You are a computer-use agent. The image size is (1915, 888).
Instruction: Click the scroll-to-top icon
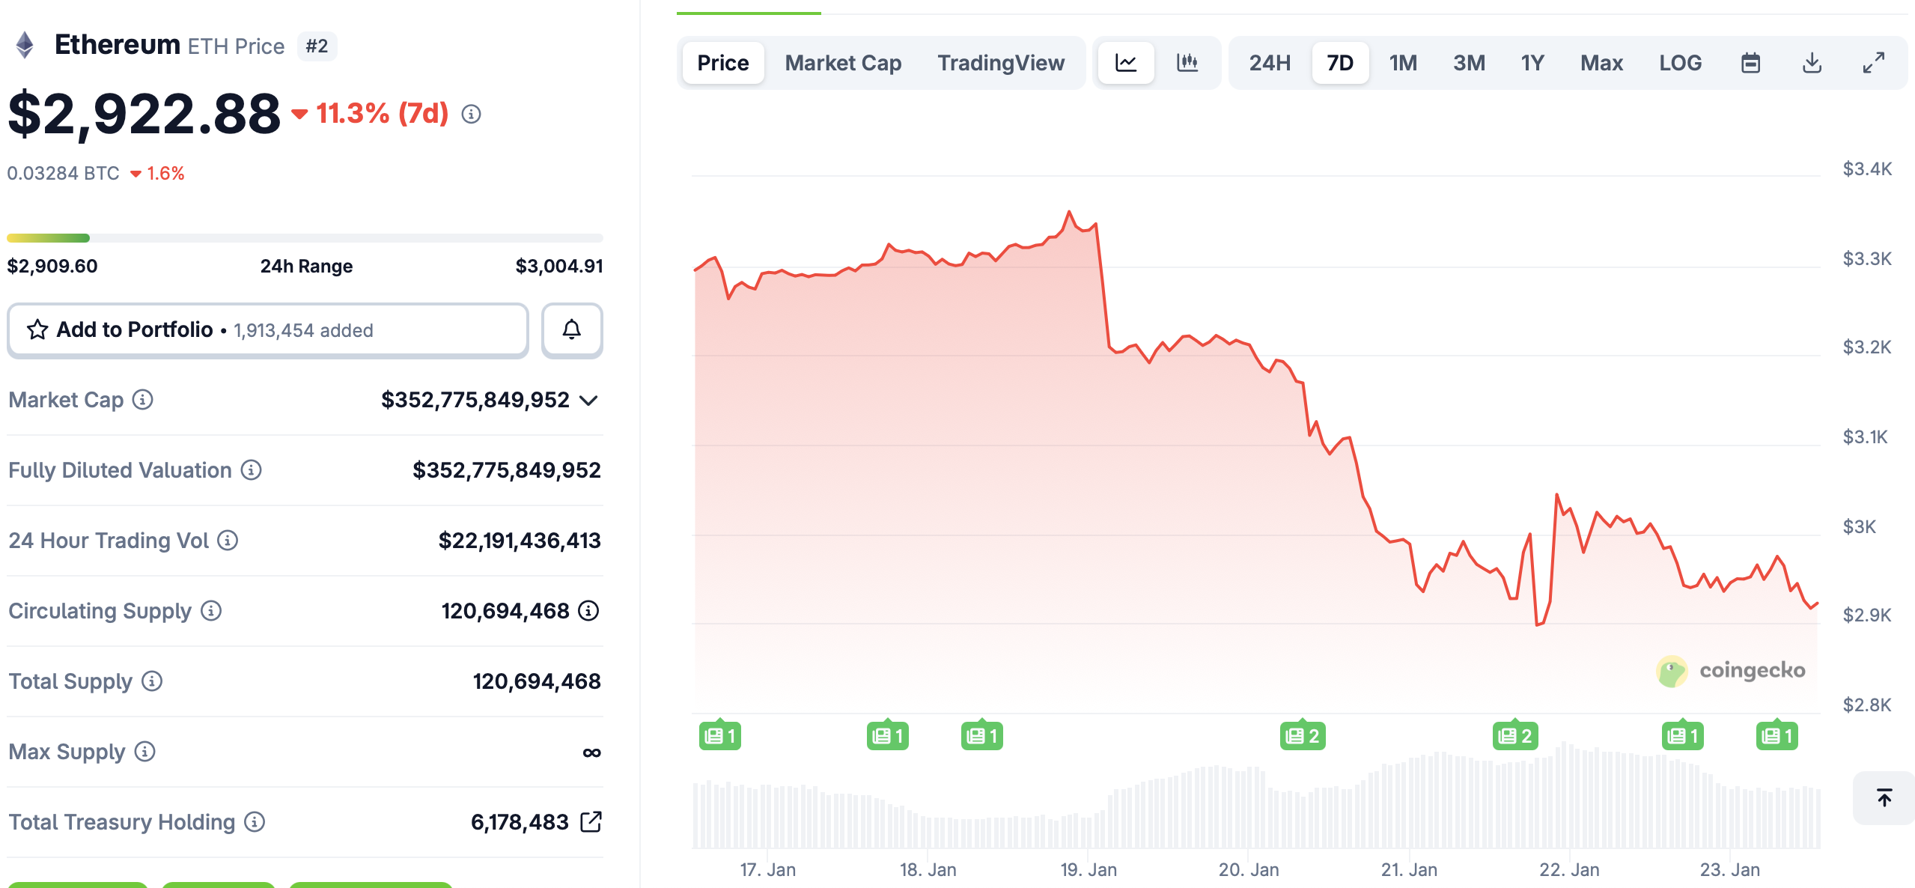coord(1883,798)
